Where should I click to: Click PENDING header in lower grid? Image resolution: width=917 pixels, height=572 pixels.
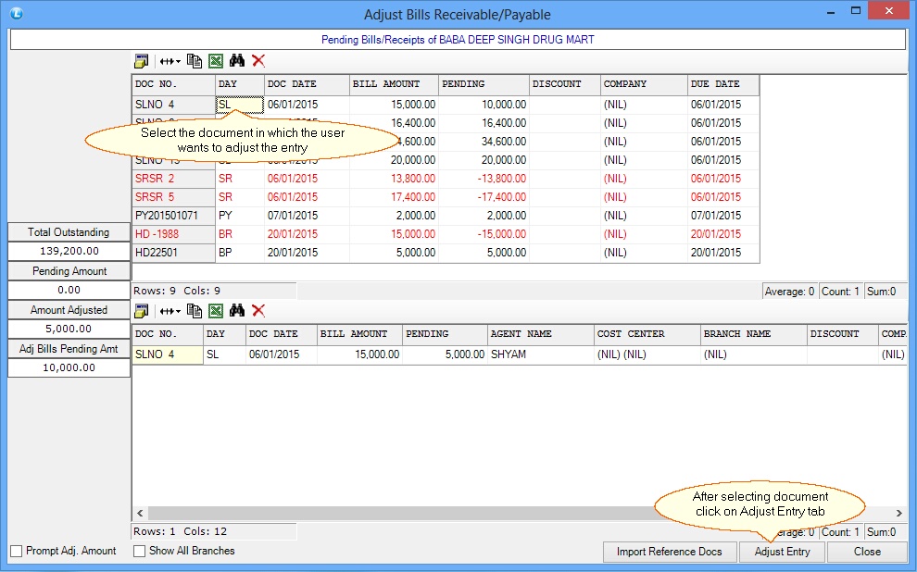(x=445, y=334)
